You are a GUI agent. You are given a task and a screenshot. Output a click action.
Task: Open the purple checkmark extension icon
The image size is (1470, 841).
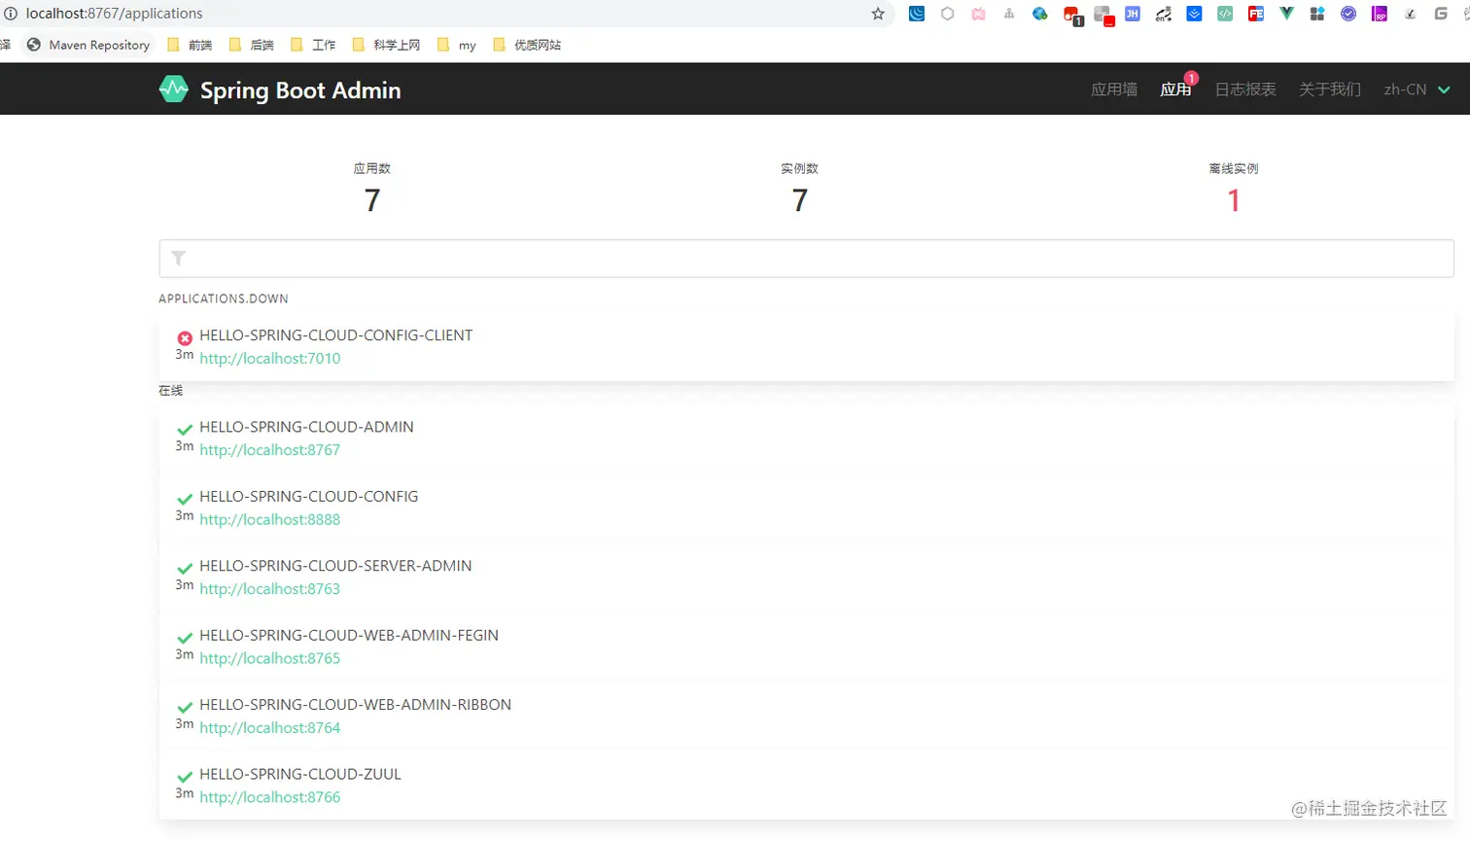click(1348, 14)
